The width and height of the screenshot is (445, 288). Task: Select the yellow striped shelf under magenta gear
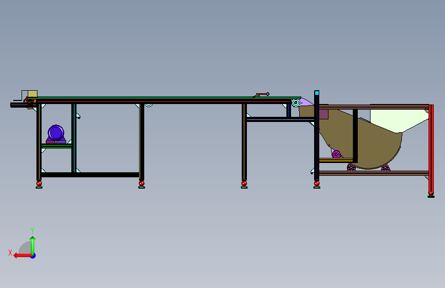point(336,160)
